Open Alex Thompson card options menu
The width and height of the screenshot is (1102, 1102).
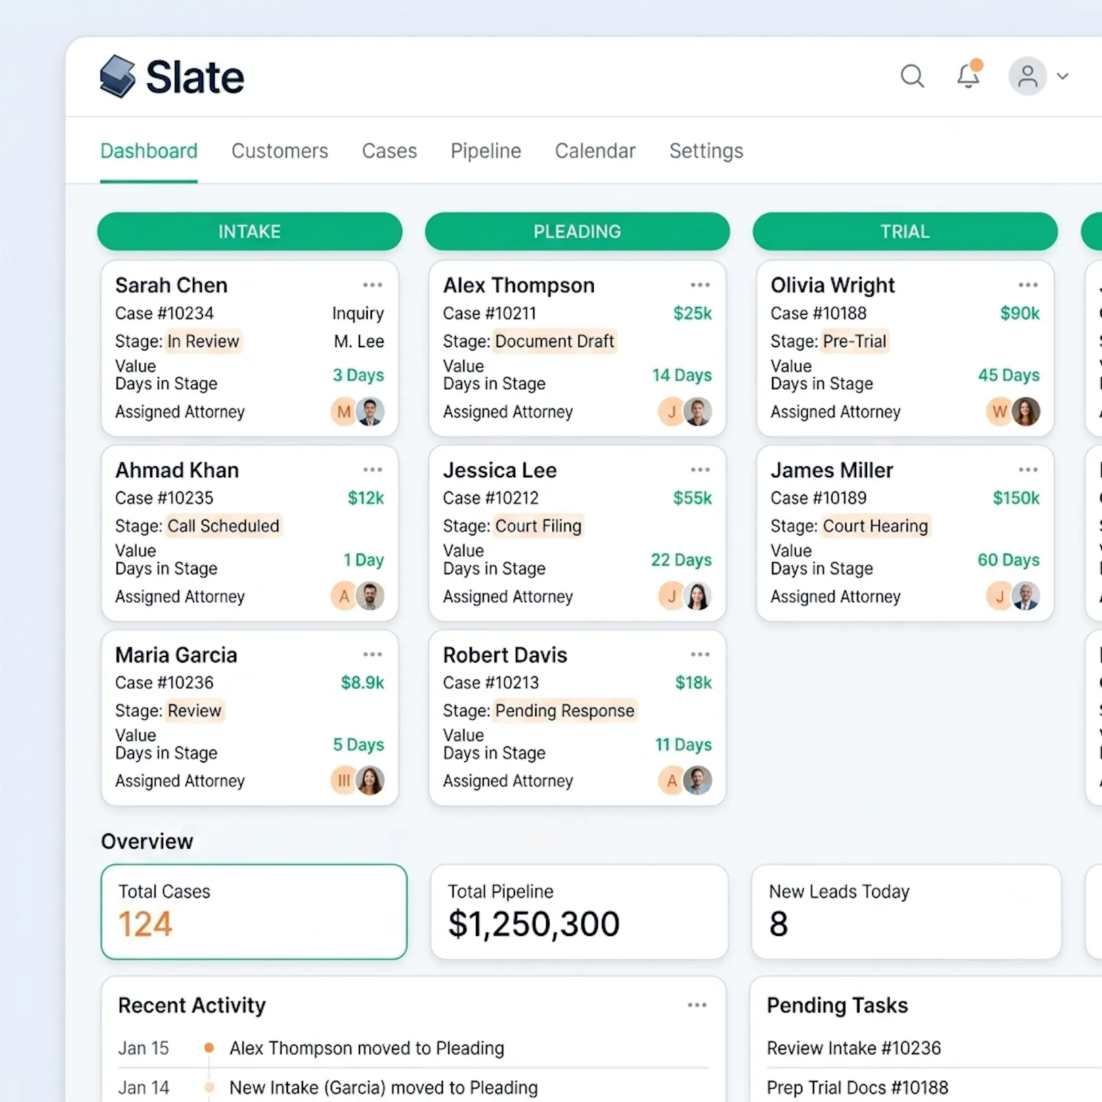pyautogui.click(x=700, y=285)
